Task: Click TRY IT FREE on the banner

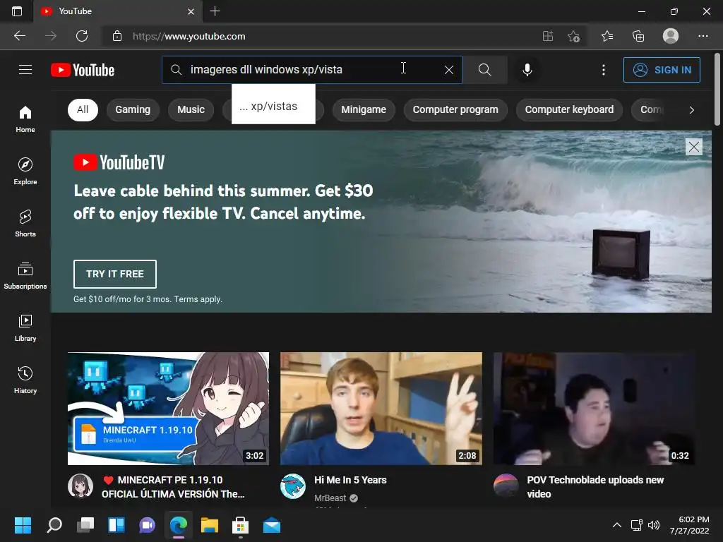Action: [115, 274]
